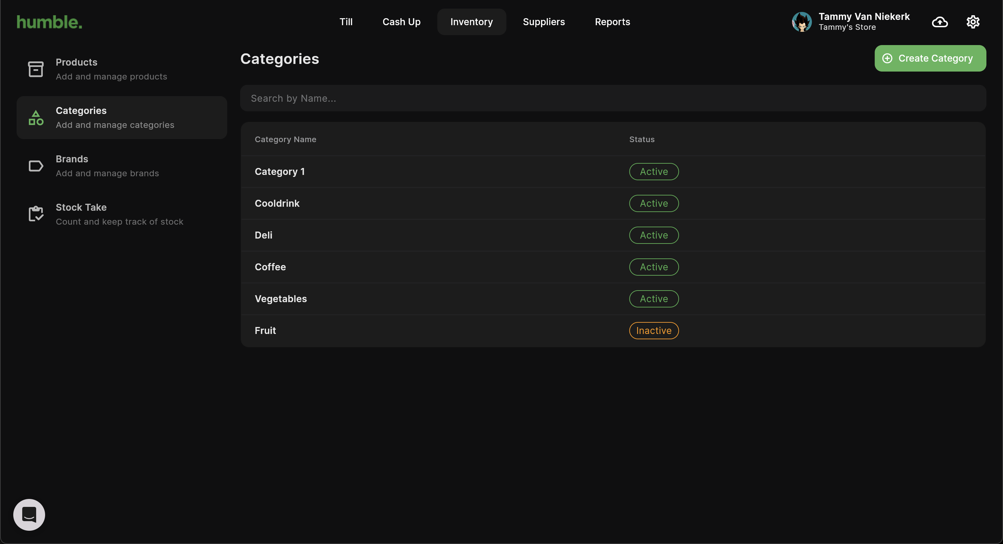Viewport: 1003px width, 544px height.
Task: Open the Coffee category row
Action: (x=613, y=267)
